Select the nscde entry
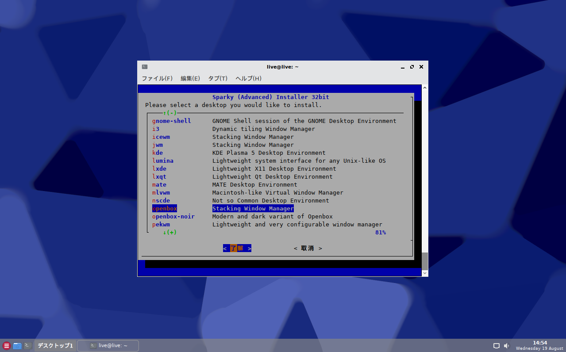566x352 pixels. click(161, 201)
